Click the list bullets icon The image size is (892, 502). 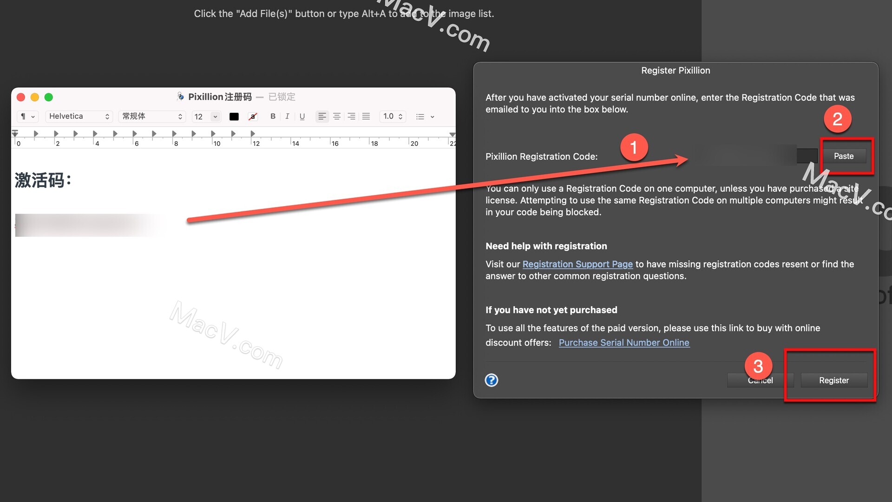(x=420, y=117)
